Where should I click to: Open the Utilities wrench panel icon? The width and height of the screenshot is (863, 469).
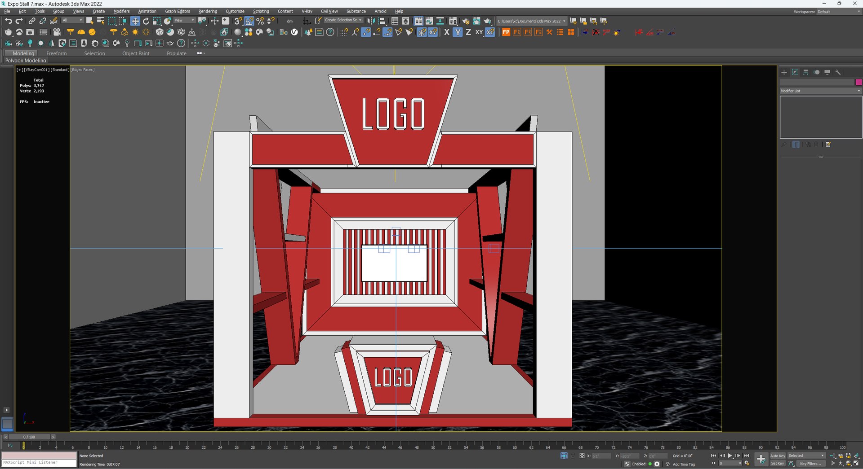click(x=838, y=72)
